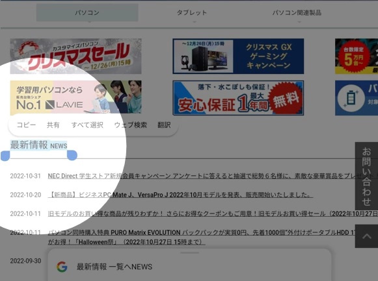Viewport: 378px width, 281px height.
Task: Open the 台数限定 5万円台 banner
Action: point(357,56)
